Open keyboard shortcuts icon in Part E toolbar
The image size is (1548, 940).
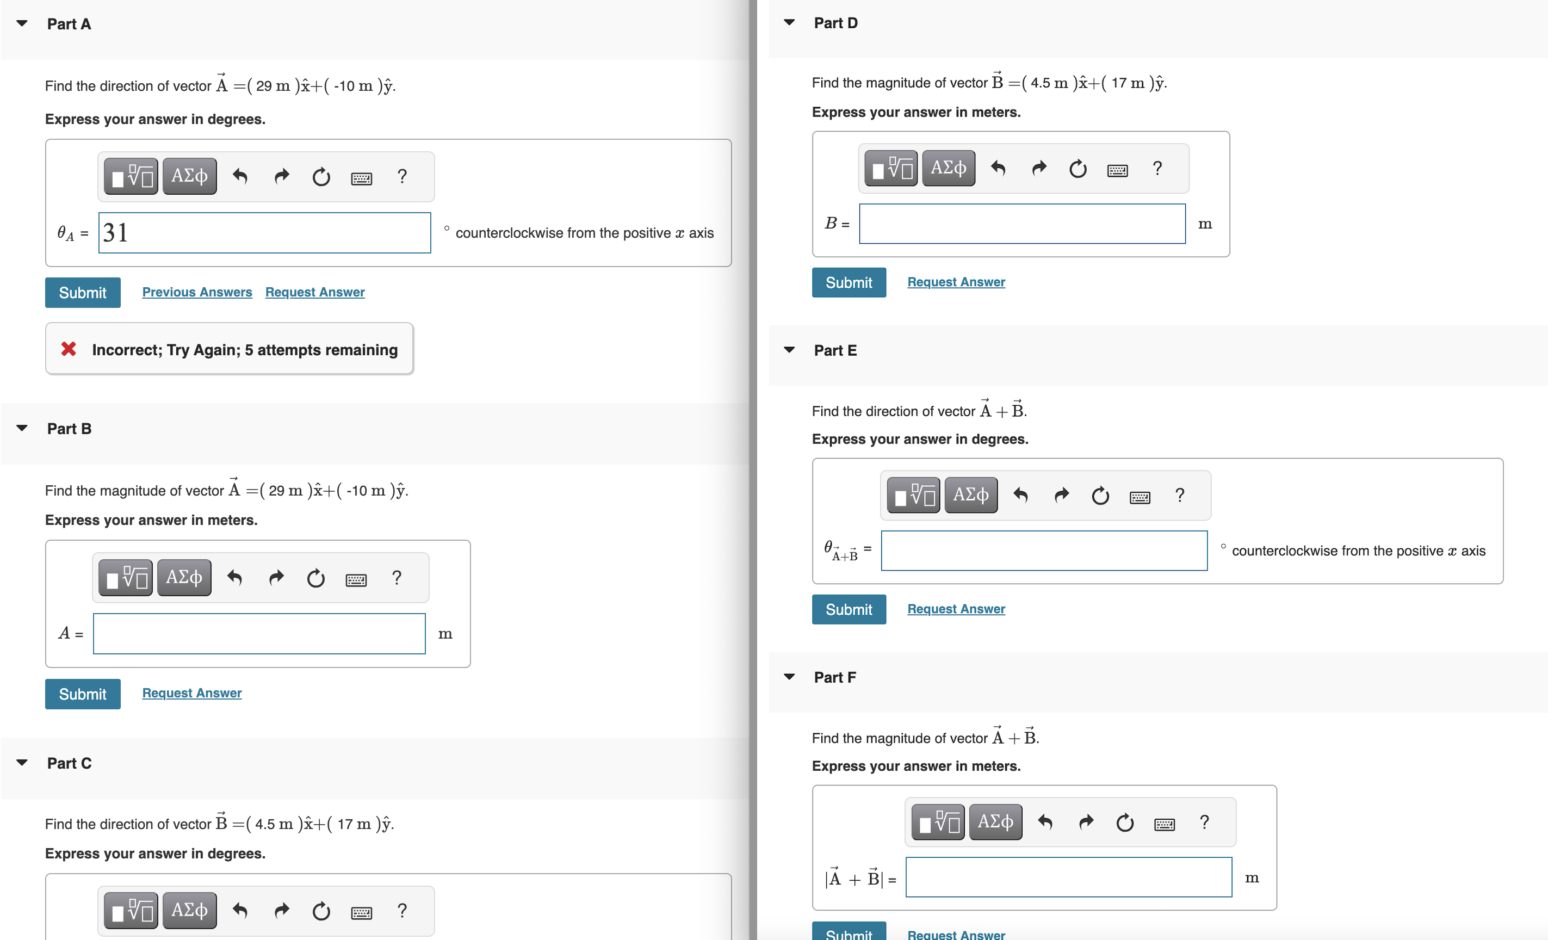[x=1140, y=497]
